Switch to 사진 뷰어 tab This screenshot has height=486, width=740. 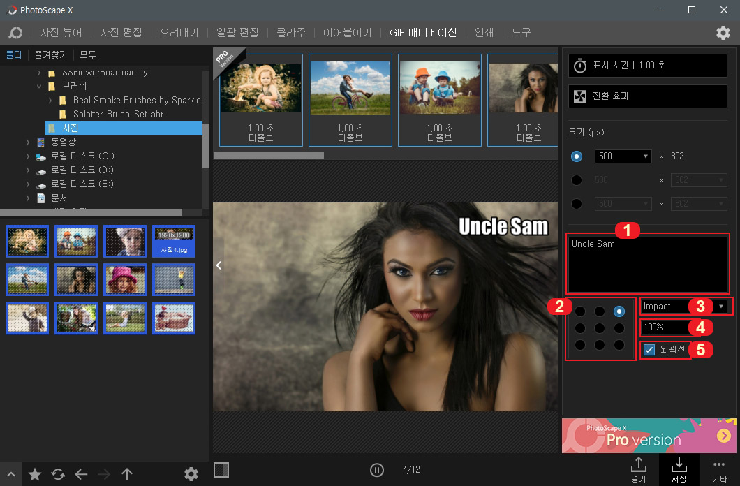(x=61, y=33)
